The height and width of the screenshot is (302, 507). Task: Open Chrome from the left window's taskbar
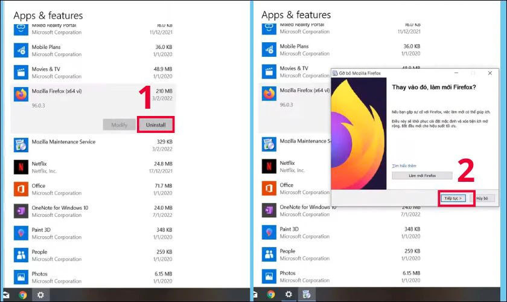23,295
